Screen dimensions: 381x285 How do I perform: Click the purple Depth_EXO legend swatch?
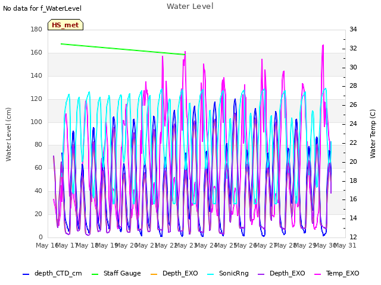[x=261, y=274]
